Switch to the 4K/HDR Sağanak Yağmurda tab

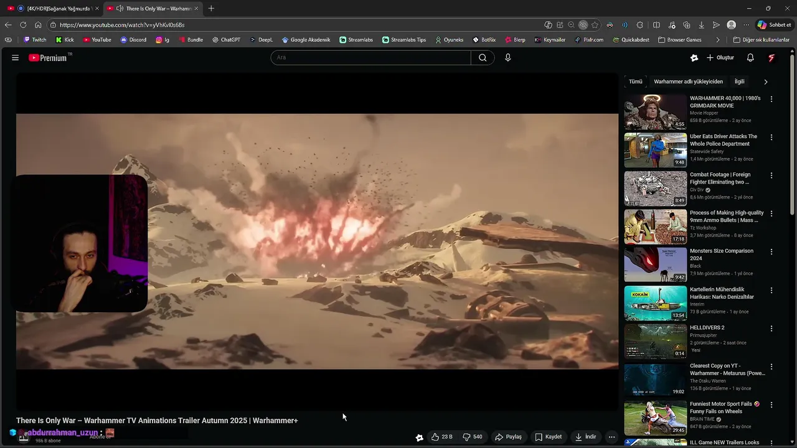[x=53, y=9]
